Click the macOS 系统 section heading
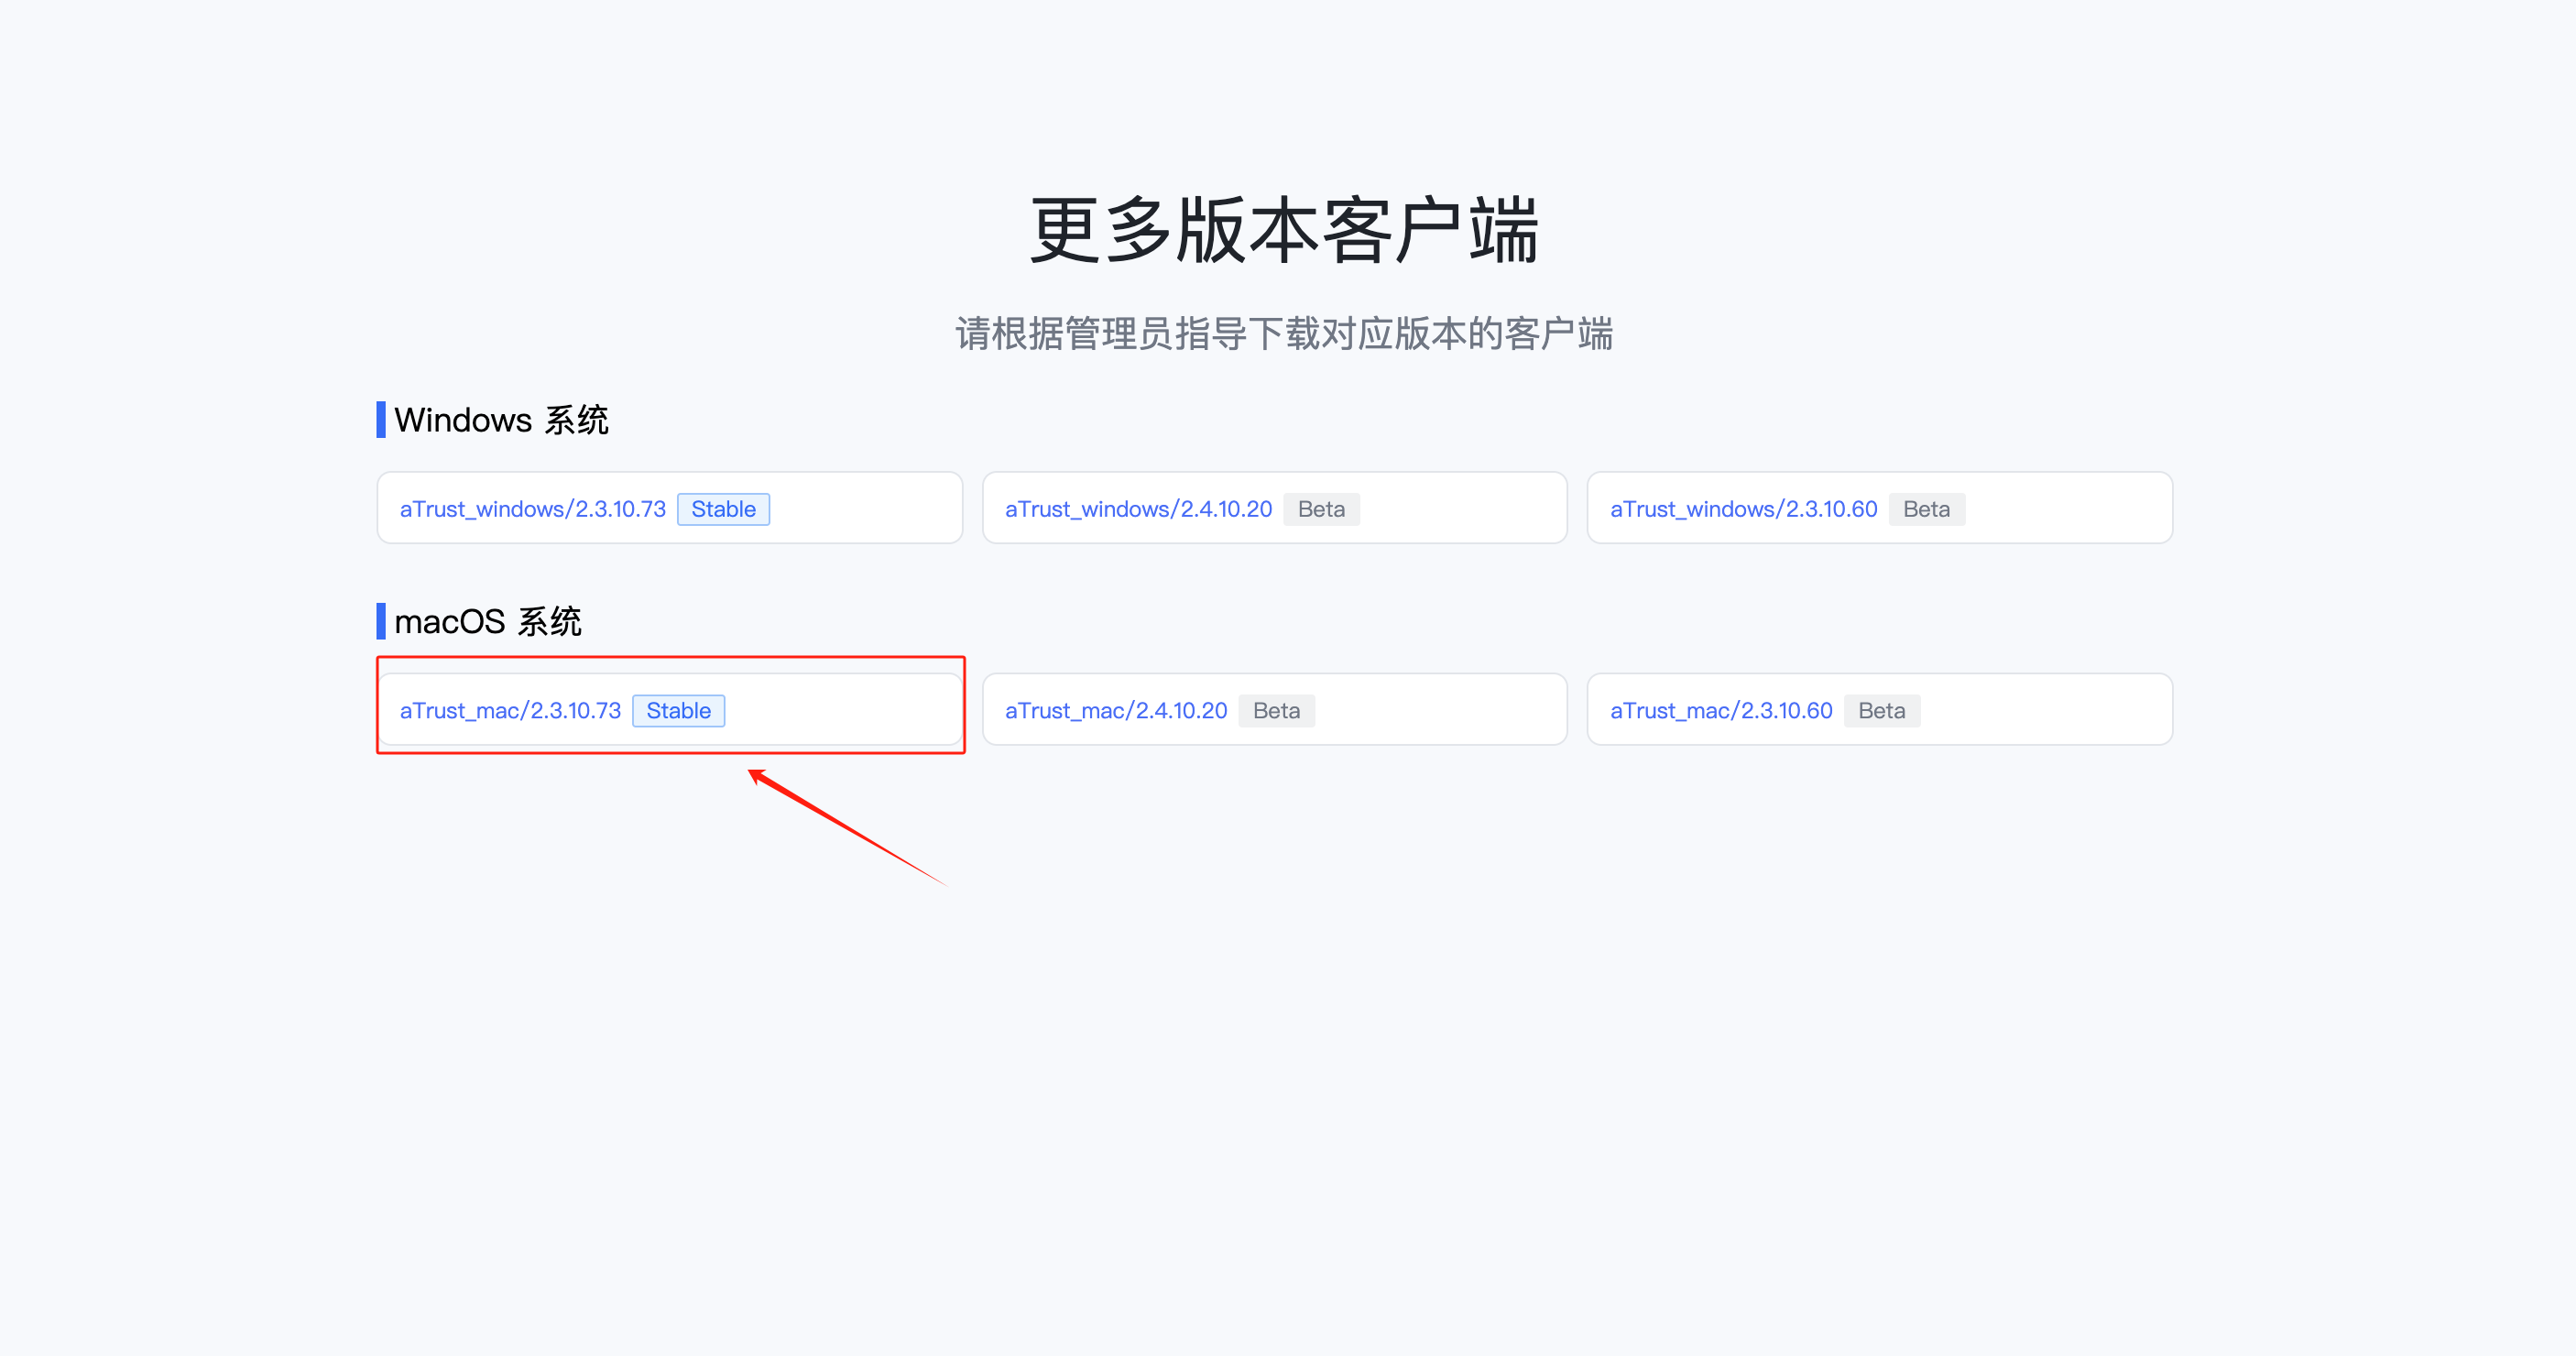The image size is (2576, 1356). pos(487,622)
